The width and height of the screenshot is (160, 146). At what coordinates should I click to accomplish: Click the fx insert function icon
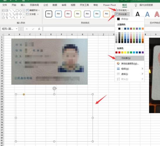tap(39, 29)
